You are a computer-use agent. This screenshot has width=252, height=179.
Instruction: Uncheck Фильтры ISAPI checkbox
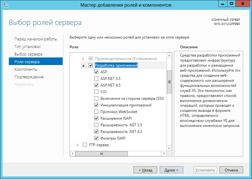96,138
